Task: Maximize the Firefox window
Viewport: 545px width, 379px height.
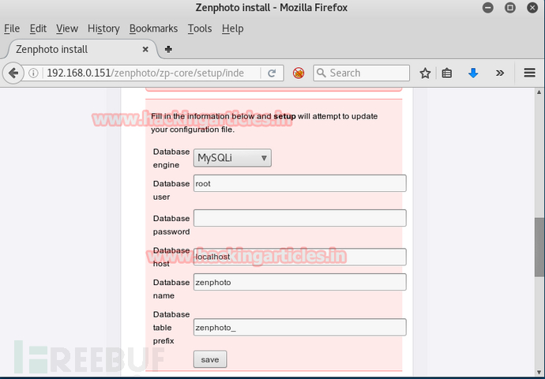Action: click(x=510, y=8)
